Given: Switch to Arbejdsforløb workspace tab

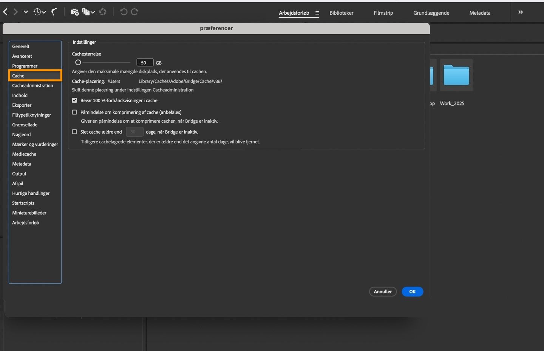Looking at the screenshot, I should pos(294,13).
